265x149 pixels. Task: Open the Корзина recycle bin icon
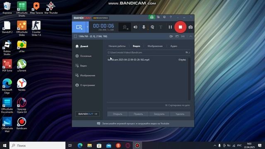7,8
